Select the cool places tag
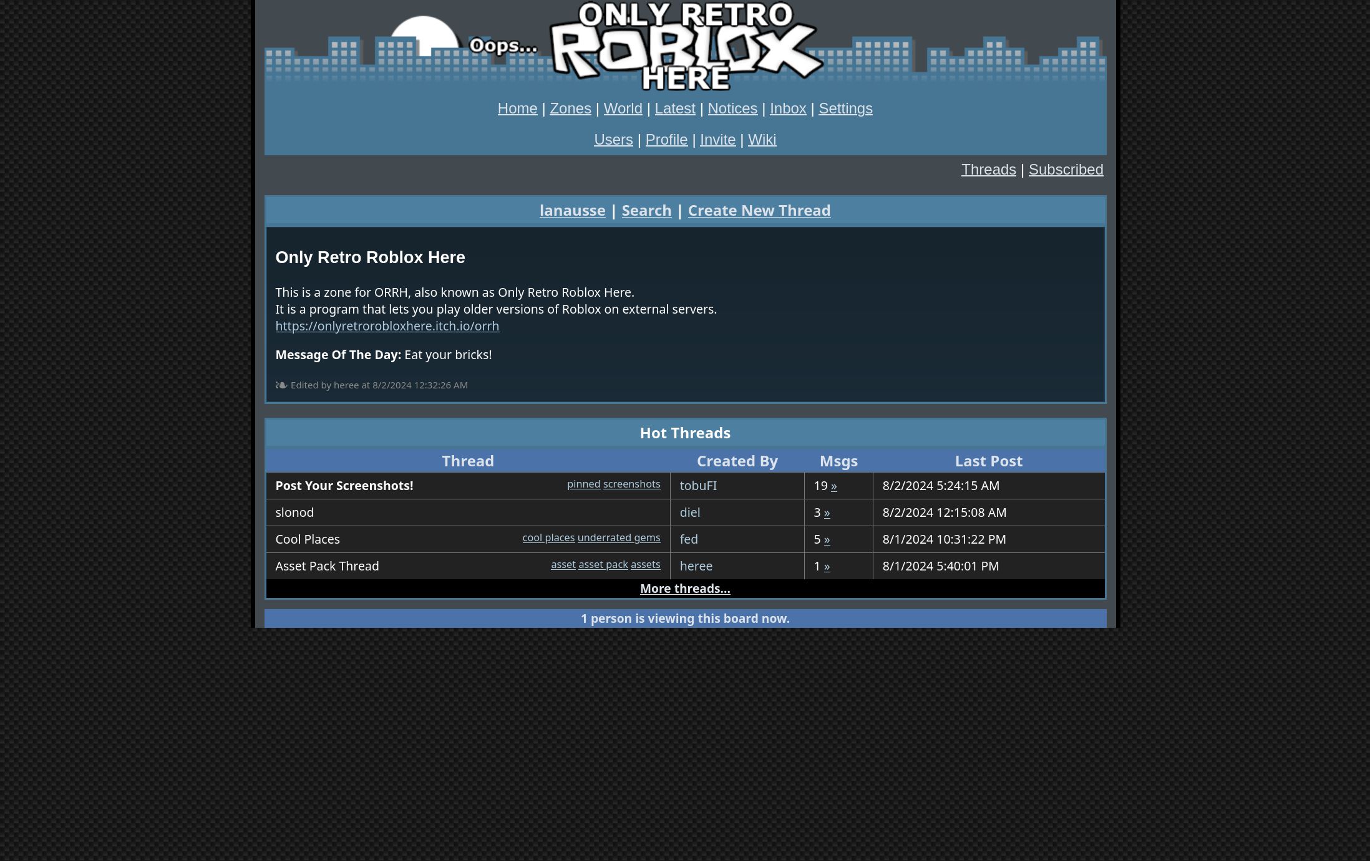Screen dimensions: 1370x861 pyautogui.click(x=548, y=538)
